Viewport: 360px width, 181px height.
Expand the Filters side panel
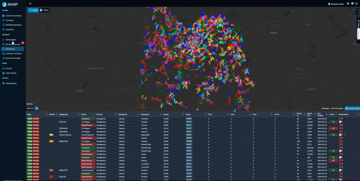[358, 22]
